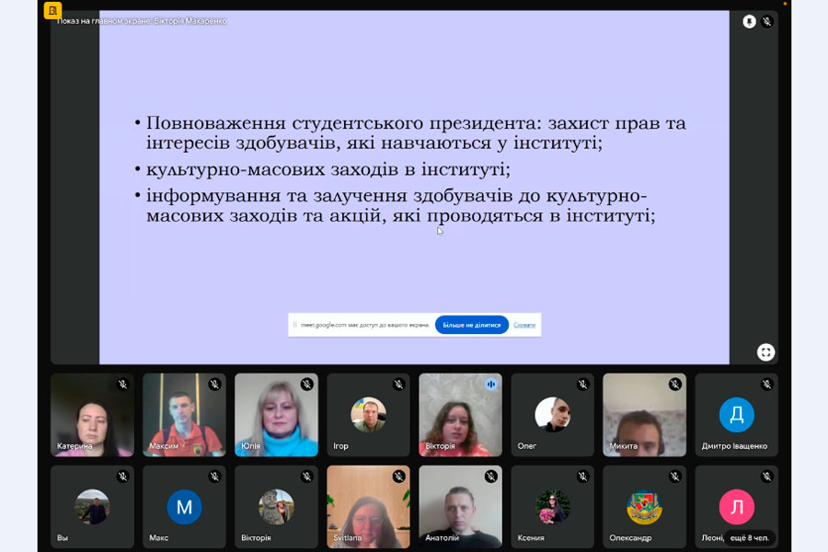Click muted mic icon on Катерина's tile
This screenshot has width=828, height=552.
click(122, 385)
